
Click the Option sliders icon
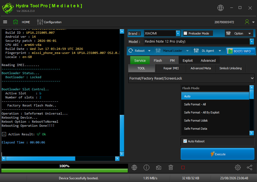point(228,33)
